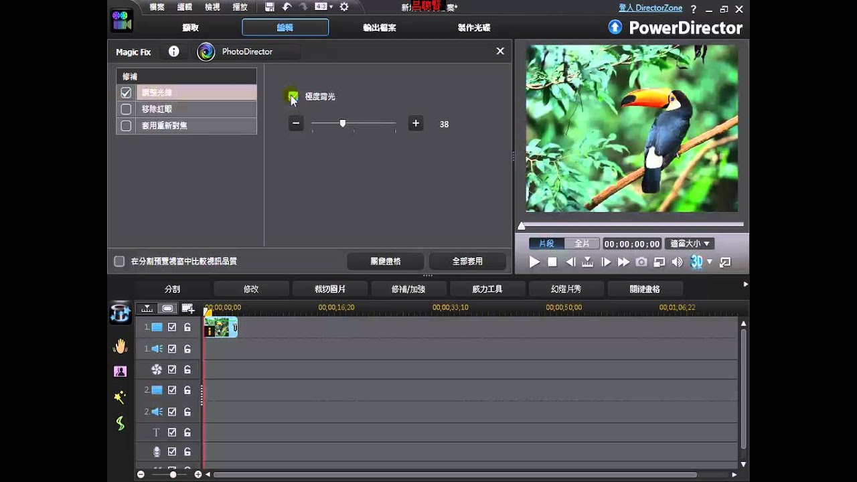The width and height of the screenshot is (857, 482).
Task: Open the 檔案 menu
Action: click(x=157, y=7)
